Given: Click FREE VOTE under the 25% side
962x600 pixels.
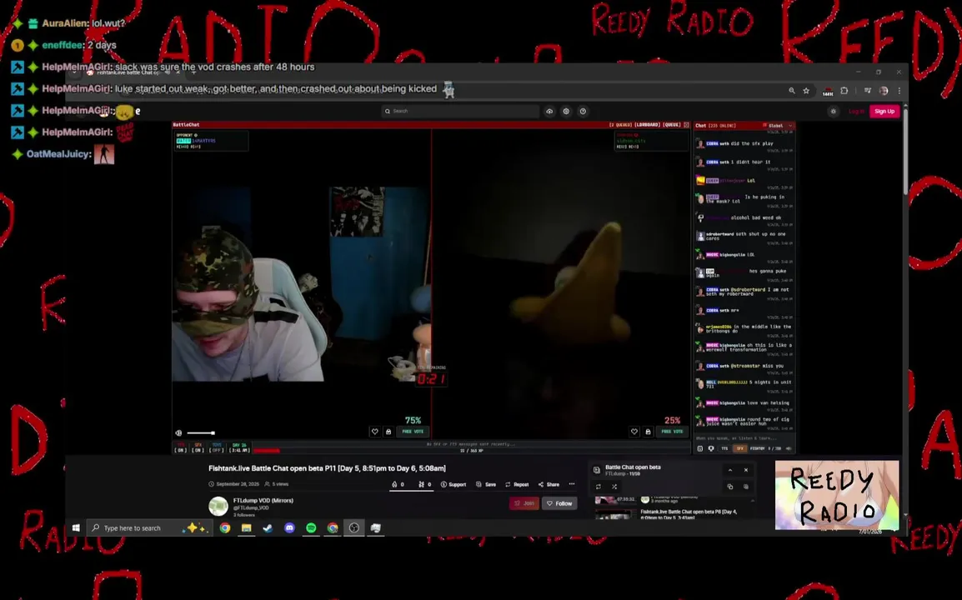Looking at the screenshot, I should [x=672, y=432].
